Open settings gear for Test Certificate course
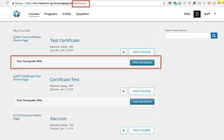The height and width of the screenshot is (140, 224). coord(123,52)
